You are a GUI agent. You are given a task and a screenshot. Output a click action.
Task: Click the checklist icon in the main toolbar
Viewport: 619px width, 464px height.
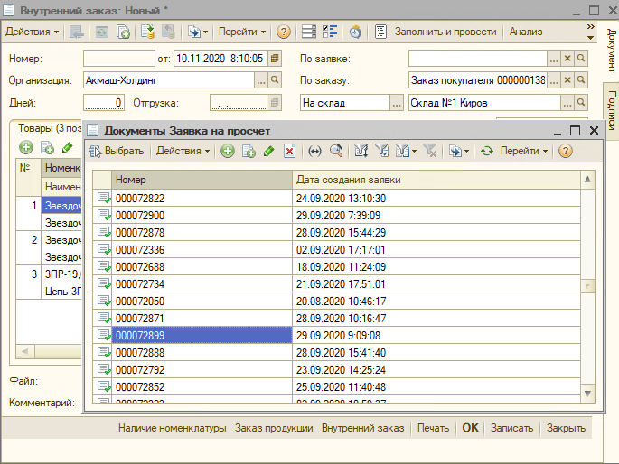click(330, 32)
